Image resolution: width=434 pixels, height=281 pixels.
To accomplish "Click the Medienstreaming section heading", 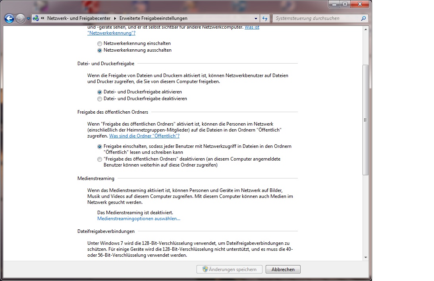I will pyautogui.click(x=96, y=178).
